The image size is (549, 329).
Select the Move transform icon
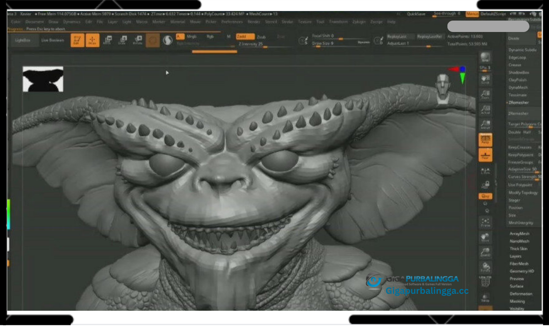[x=107, y=40]
